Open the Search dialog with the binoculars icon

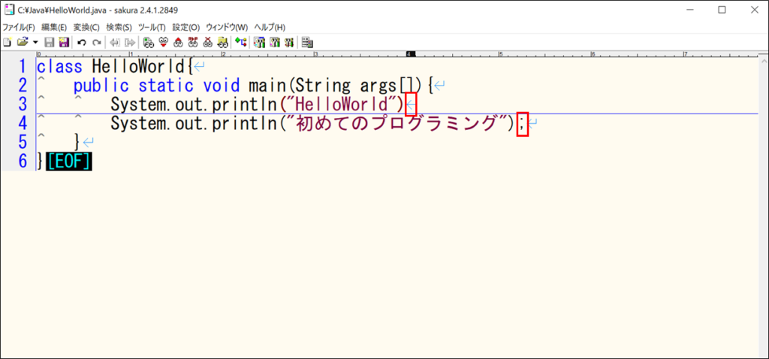(148, 43)
